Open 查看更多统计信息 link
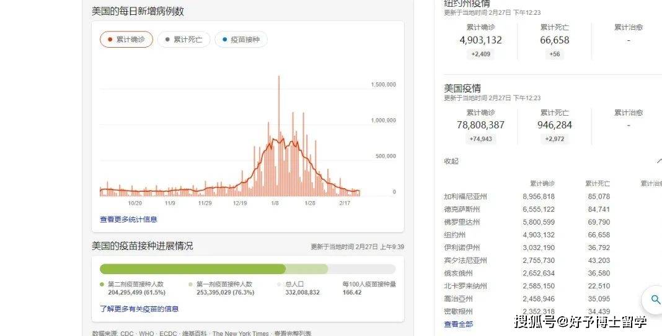The width and height of the screenshot is (662, 336). [128, 219]
